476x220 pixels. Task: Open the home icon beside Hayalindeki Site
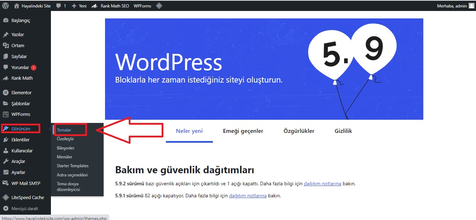[17, 6]
